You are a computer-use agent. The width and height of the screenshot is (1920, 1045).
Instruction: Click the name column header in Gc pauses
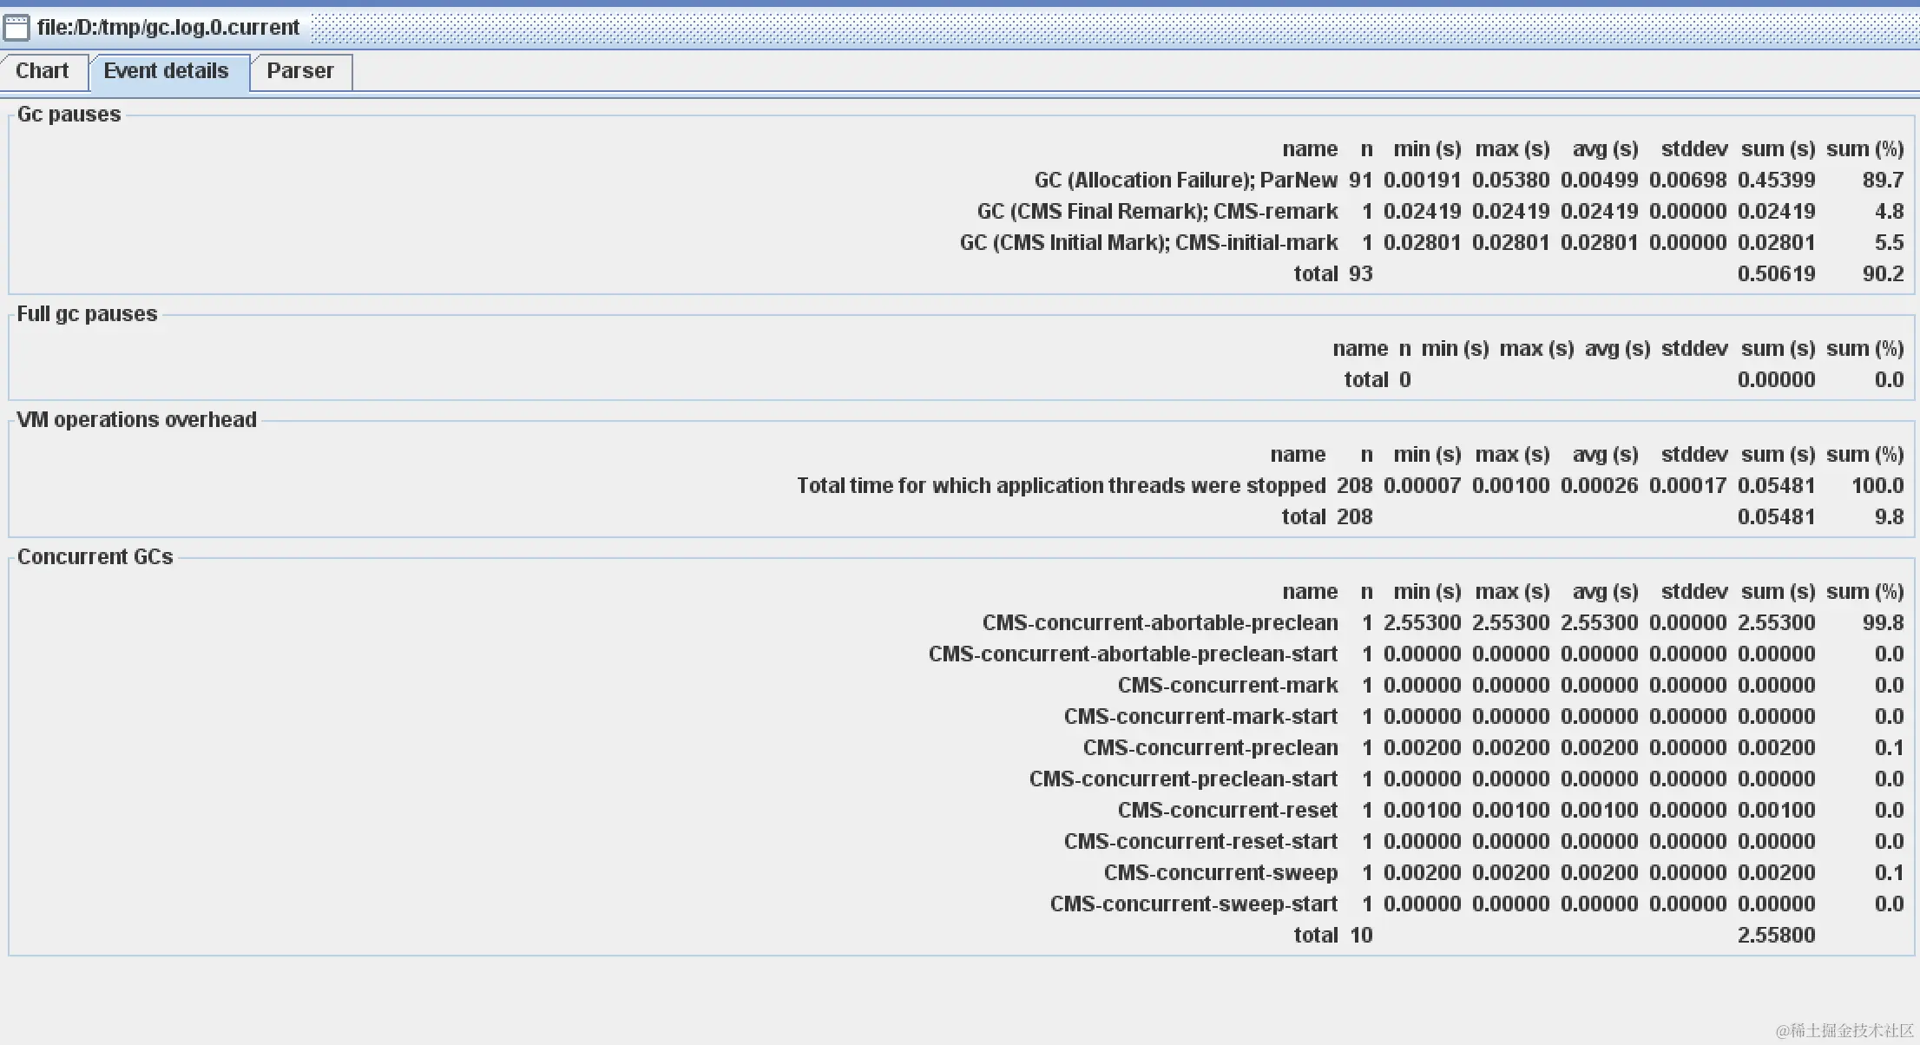[x=1309, y=148]
